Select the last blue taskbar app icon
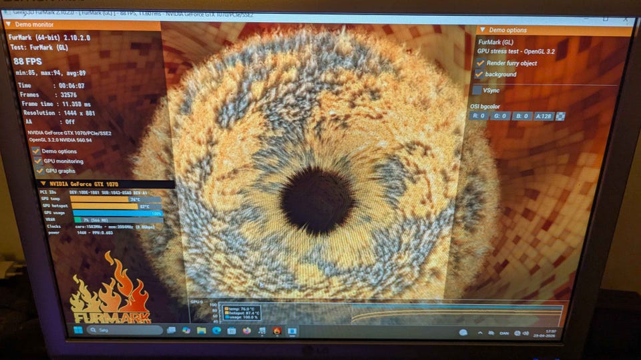641x360 pixels. (x=292, y=331)
